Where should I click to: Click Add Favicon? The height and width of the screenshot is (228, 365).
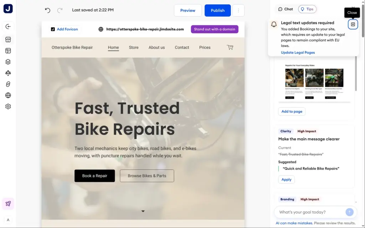pos(65,29)
